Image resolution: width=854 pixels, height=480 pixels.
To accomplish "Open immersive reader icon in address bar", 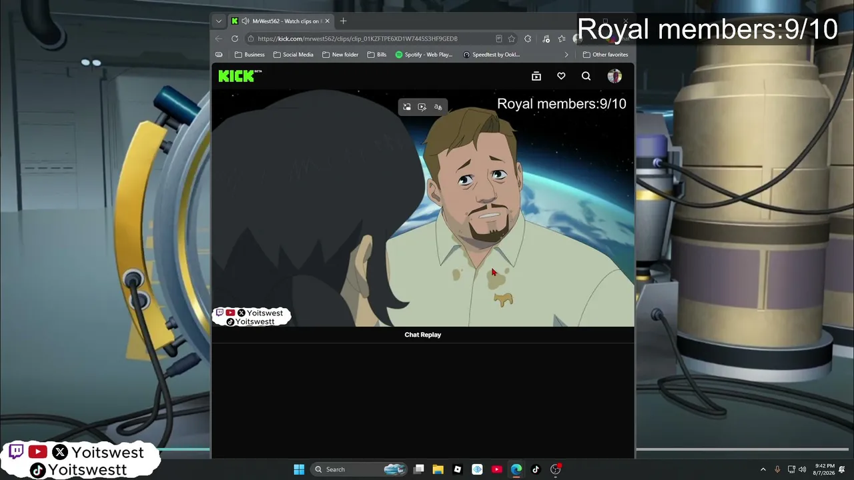I will coord(498,39).
